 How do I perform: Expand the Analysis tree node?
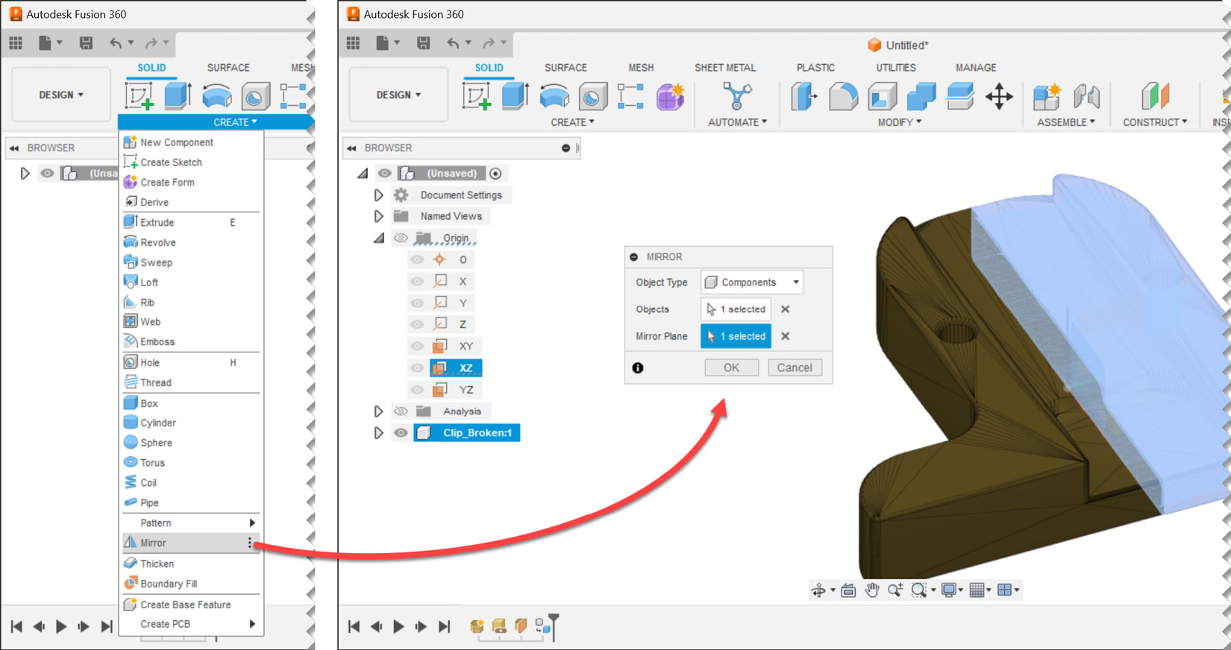[378, 411]
